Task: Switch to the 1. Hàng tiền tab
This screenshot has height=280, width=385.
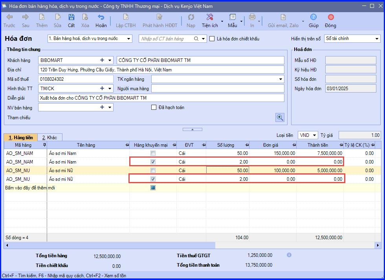Action: 20,138
